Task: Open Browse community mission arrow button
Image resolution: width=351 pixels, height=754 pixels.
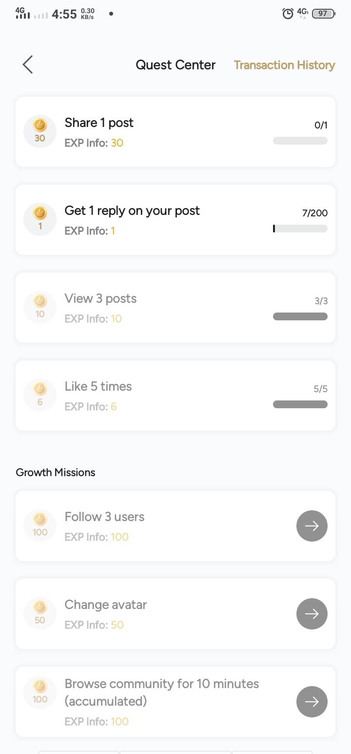Action: coord(312,702)
